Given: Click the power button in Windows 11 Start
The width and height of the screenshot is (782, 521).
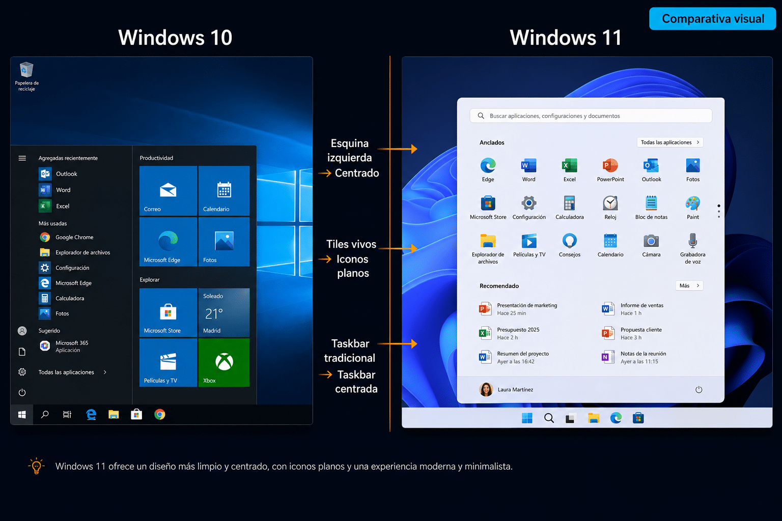Looking at the screenshot, I should click(x=699, y=390).
